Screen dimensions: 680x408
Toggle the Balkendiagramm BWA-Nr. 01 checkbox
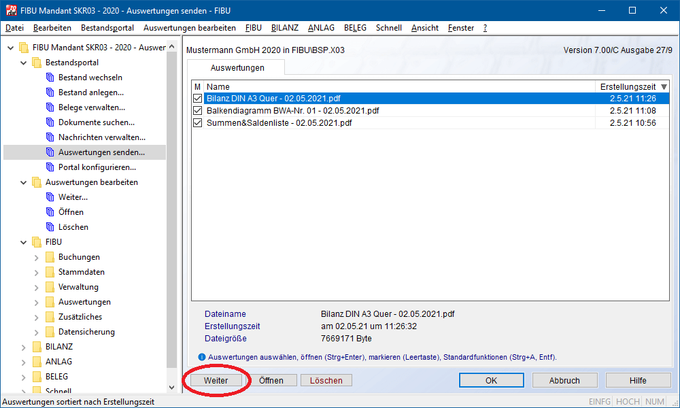coord(198,111)
